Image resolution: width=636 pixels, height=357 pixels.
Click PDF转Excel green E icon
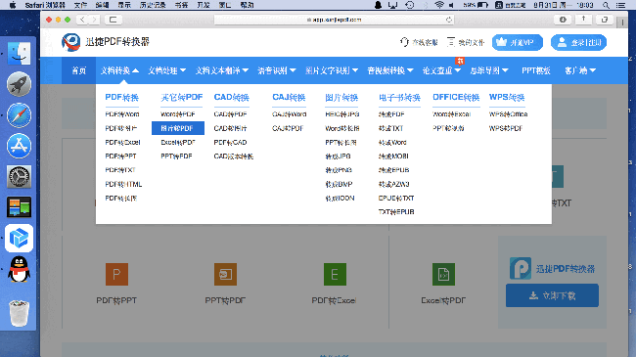click(x=335, y=274)
